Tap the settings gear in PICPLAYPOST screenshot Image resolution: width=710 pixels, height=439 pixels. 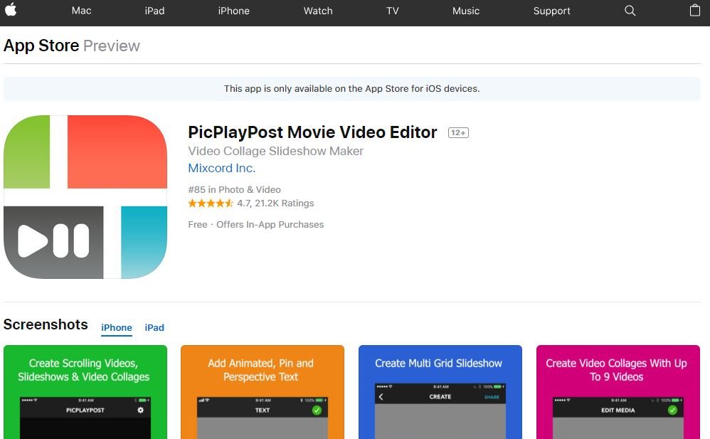click(140, 410)
